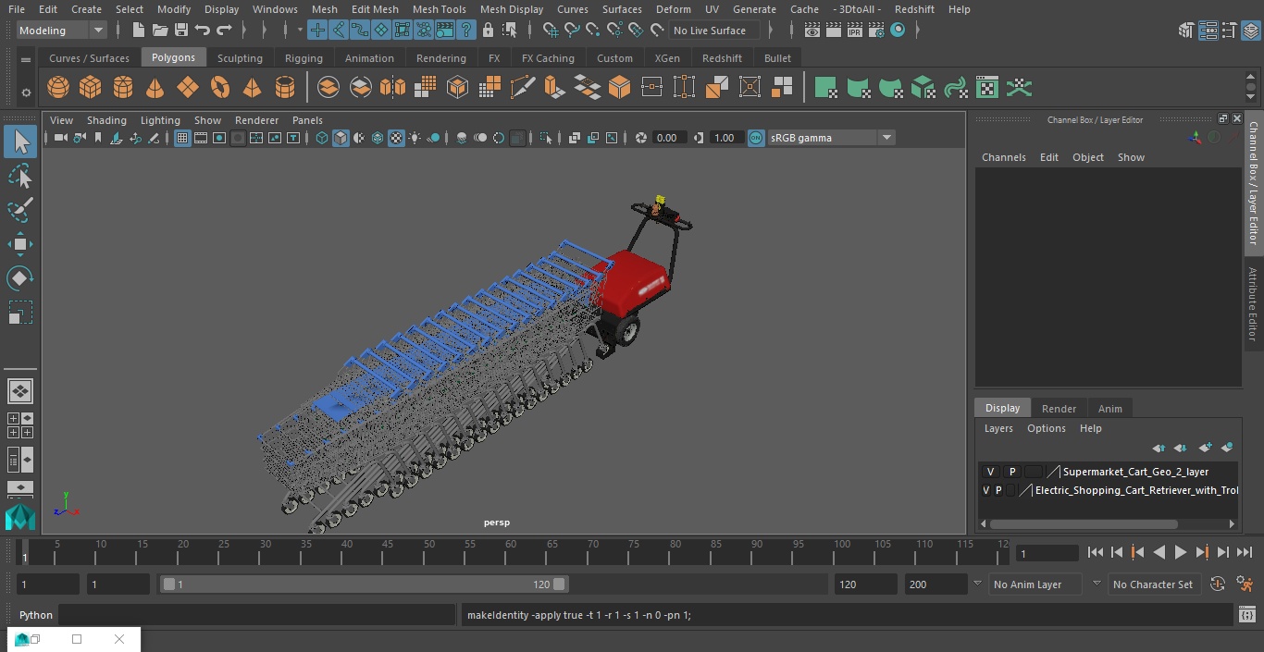
Task: Click the current frame number field
Action: point(1047,553)
